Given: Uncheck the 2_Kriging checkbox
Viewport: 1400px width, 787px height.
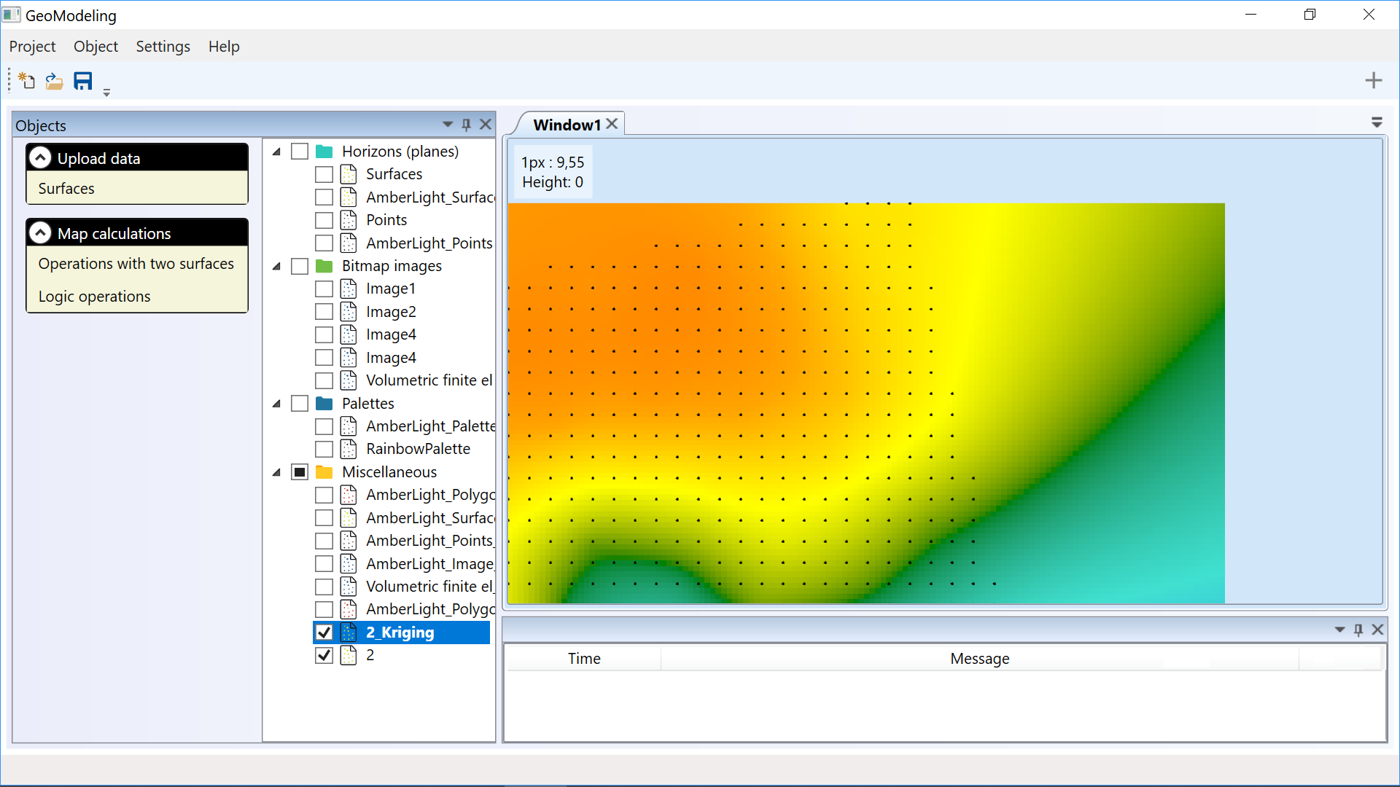Looking at the screenshot, I should tap(324, 633).
